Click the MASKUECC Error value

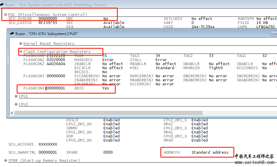click(x=108, y=60)
